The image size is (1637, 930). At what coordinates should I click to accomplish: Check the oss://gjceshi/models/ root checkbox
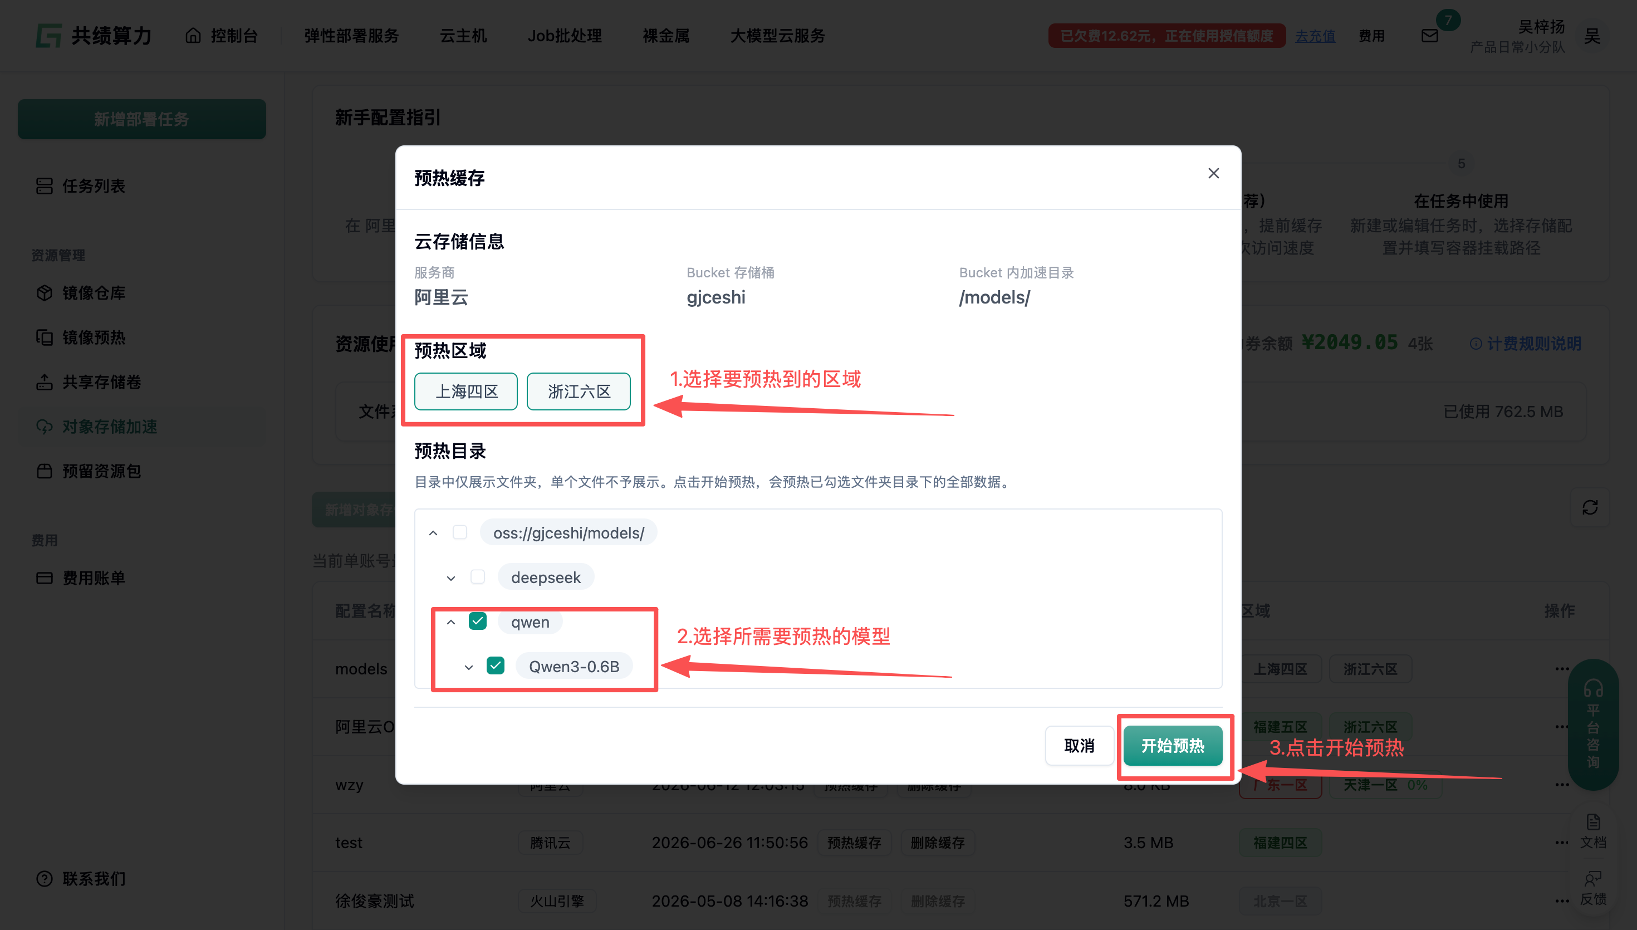pos(460,532)
